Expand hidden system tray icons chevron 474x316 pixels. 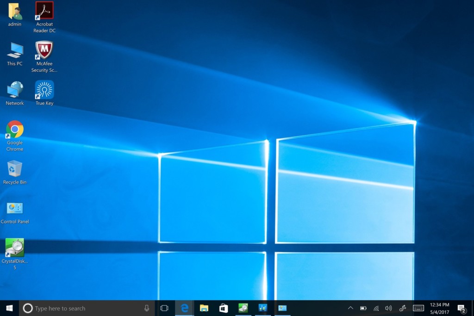pos(350,308)
